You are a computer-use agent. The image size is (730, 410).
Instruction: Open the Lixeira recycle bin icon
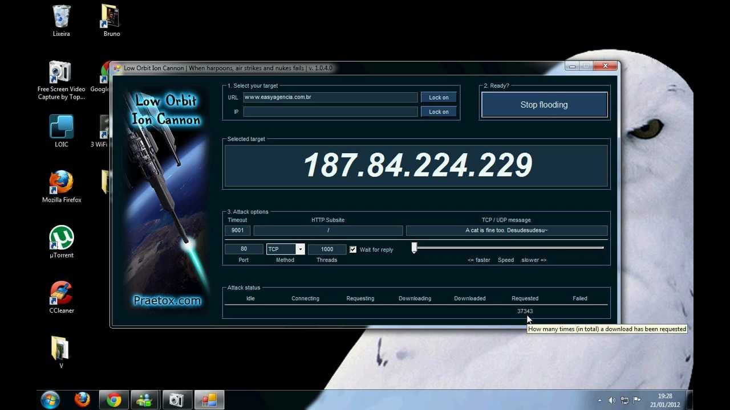click(61, 18)
